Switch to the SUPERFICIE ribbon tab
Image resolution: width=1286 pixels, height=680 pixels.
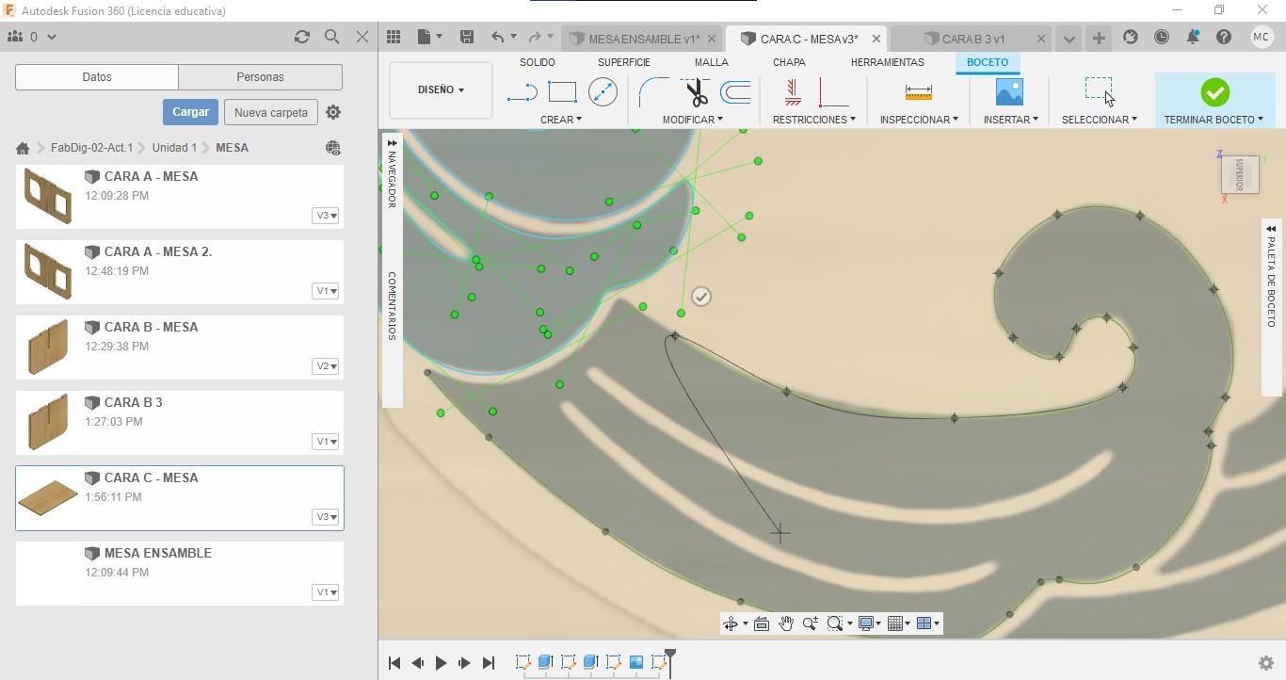pyautogui.click(x=623, y=62)
